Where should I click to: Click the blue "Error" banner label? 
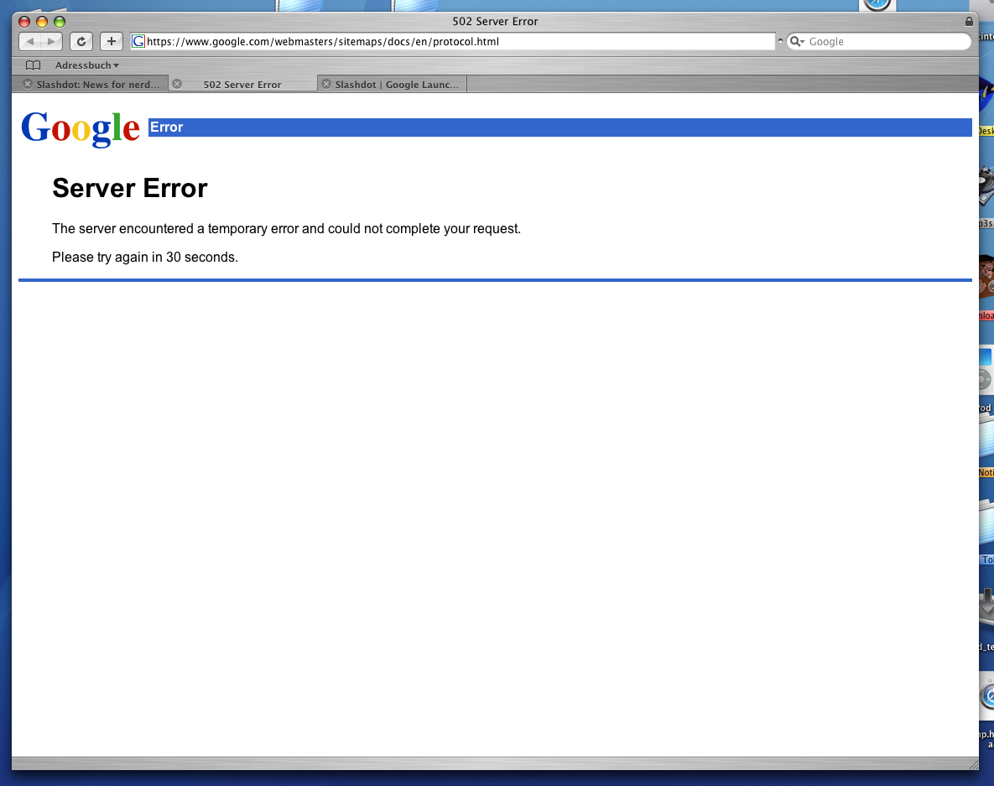pyautogui.click(x=167, y=128)
